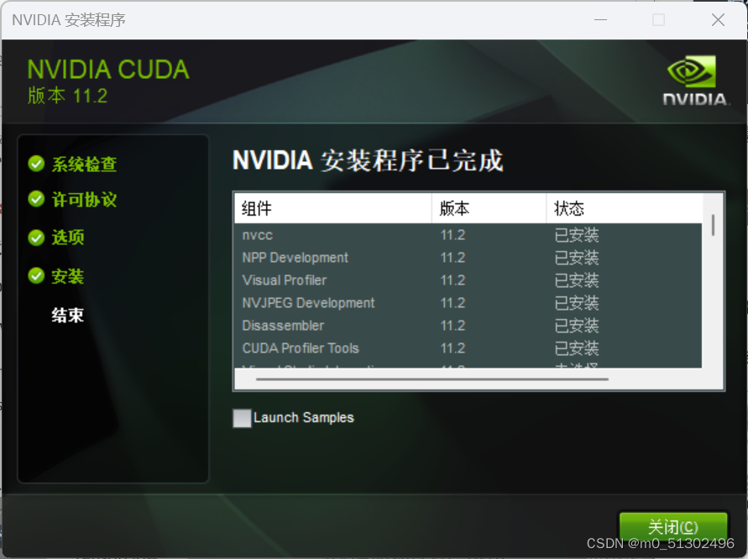This screenshot has width=748, height=559.
Task: Click the 11.2 version of Disassembler
Action: click(x=452, y=326)
